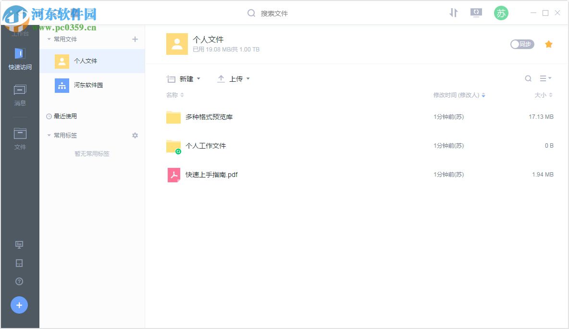Select the 文件 icon in the sidebar
This screenshot has height=329, width=569.
pyautogui.click(x=19, y=139)
